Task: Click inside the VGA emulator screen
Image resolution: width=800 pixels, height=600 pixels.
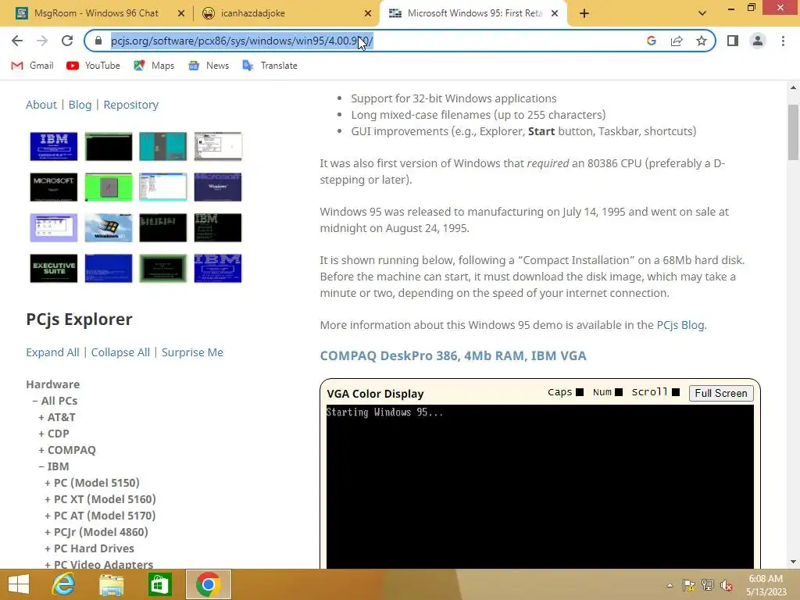Action: tap(540, 487)
